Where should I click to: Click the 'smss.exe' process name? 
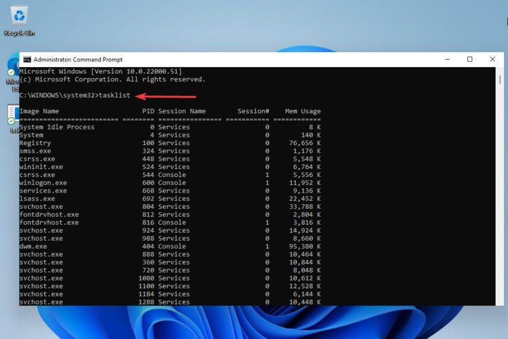pyautogui.click(x=35, y=151)
